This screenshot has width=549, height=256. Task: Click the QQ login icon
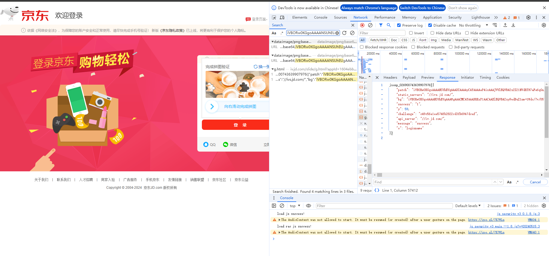coord(206,144)
